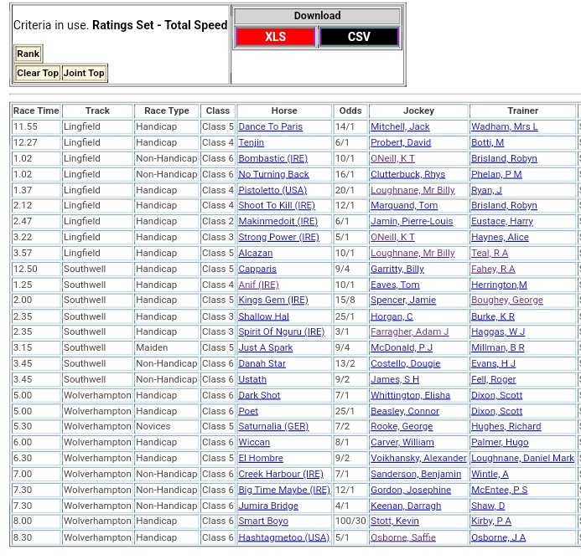This screenshot has width=581, height=560.
Task: Click the Clear Top button
Action: (38, 73)
